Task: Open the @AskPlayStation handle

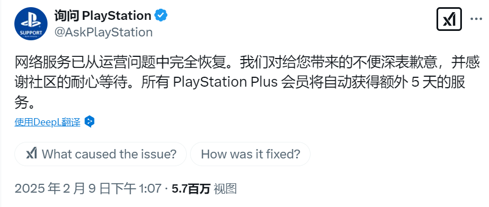Action: [x=103, y=32]
